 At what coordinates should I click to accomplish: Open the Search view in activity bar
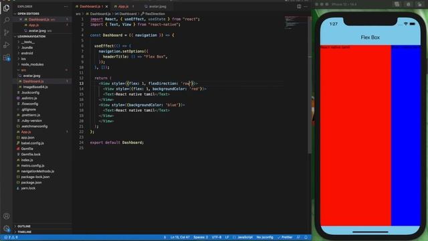pyautogui.click(x=6, y=20)
